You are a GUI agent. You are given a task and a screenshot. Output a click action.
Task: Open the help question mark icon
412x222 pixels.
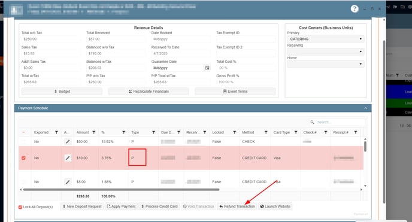(x=355, y=9)
